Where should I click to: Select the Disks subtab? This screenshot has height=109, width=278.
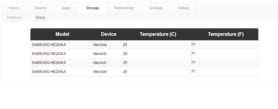point(40,18)
